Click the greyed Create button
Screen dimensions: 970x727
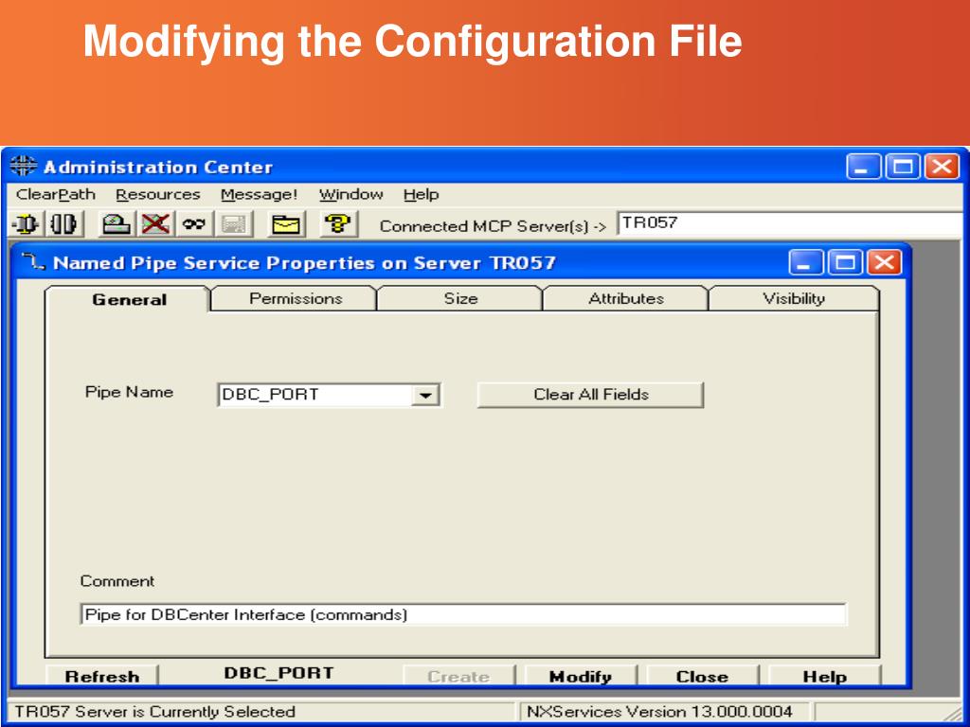tap(458, 676)
